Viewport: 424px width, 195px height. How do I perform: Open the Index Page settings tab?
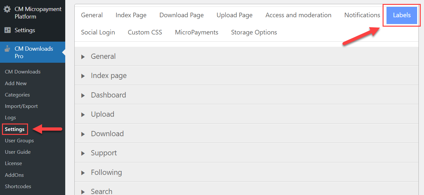[131, 15]
